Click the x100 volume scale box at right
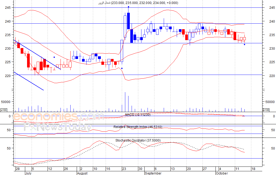 [266, 110]
